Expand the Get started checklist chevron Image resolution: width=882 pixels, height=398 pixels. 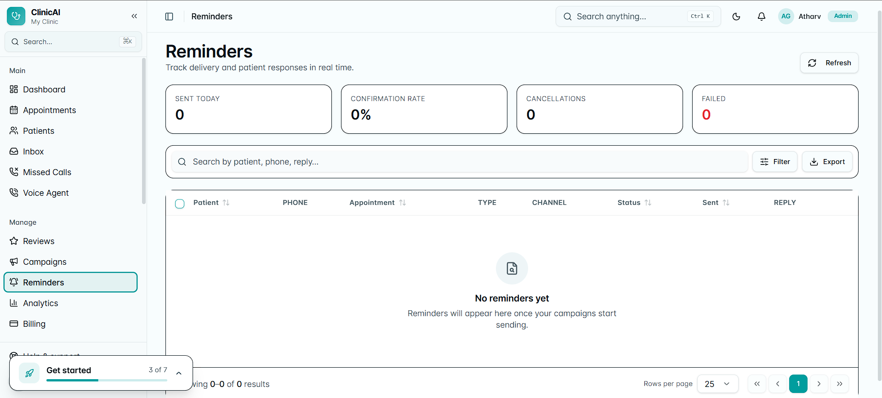(x=179, y=373)
